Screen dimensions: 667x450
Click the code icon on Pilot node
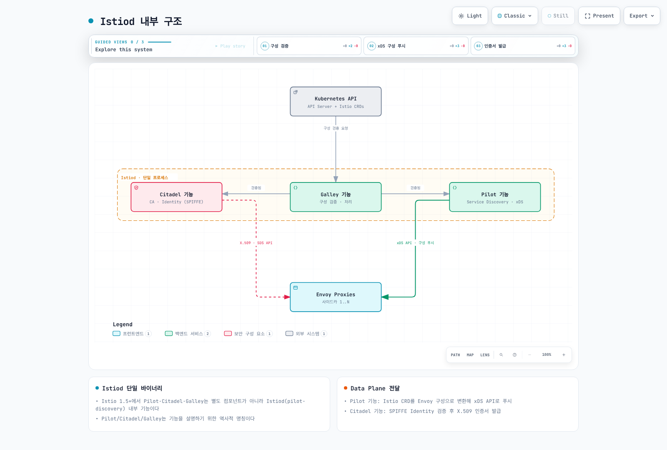[455, 188]
